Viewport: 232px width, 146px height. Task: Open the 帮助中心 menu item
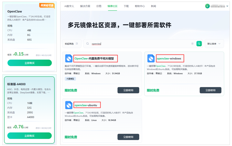[140, 6]
